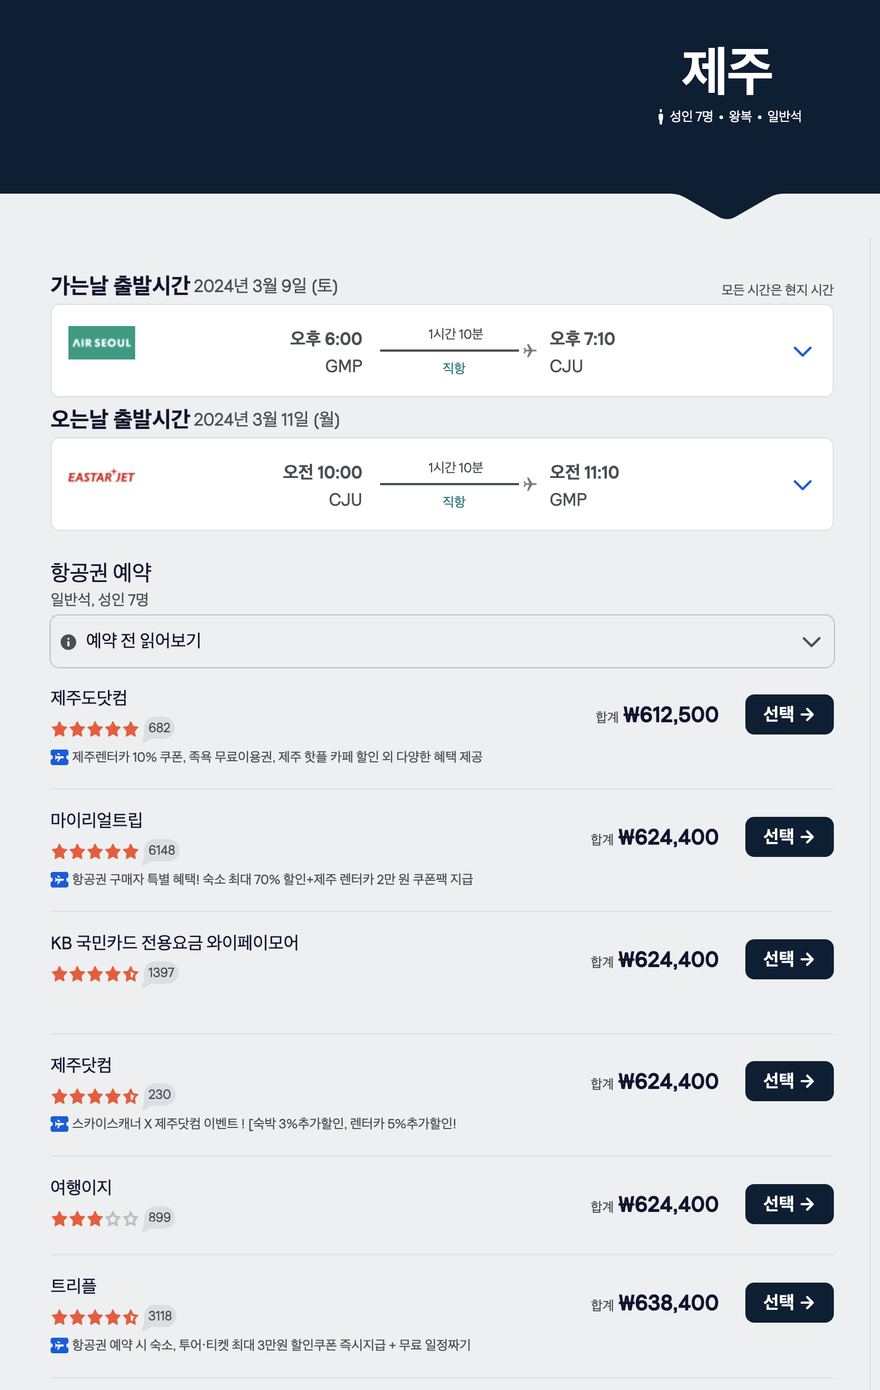Select the 마이리얼트립 ₩624,400 offer
Image resolution: width=880 pixels, height=1390 pixels.
789,837
